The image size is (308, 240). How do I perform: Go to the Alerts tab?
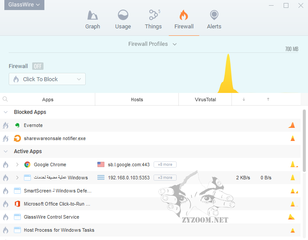(214, 20)
